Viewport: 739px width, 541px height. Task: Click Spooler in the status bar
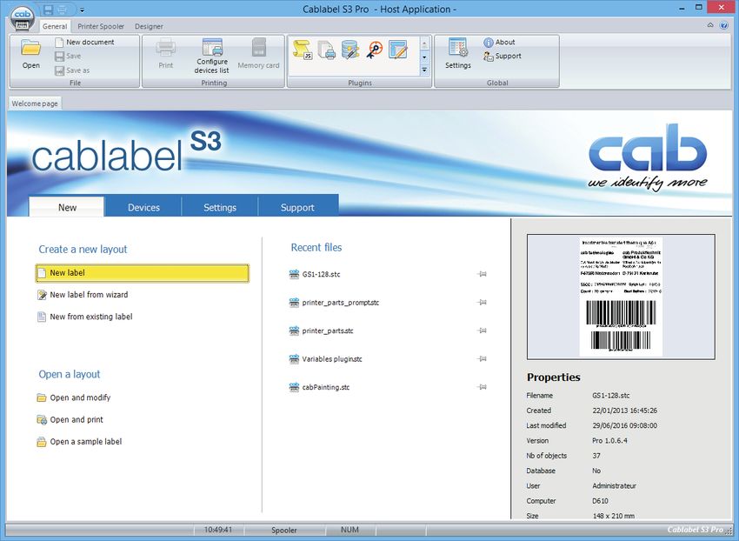click(x=284, y=530)
